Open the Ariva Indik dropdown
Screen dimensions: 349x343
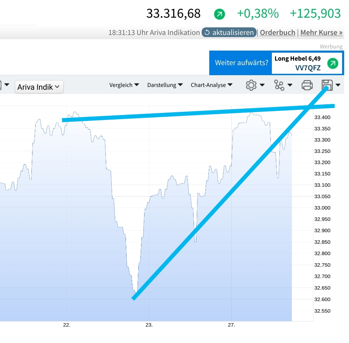pyautogui.click(x=39, y=87)
